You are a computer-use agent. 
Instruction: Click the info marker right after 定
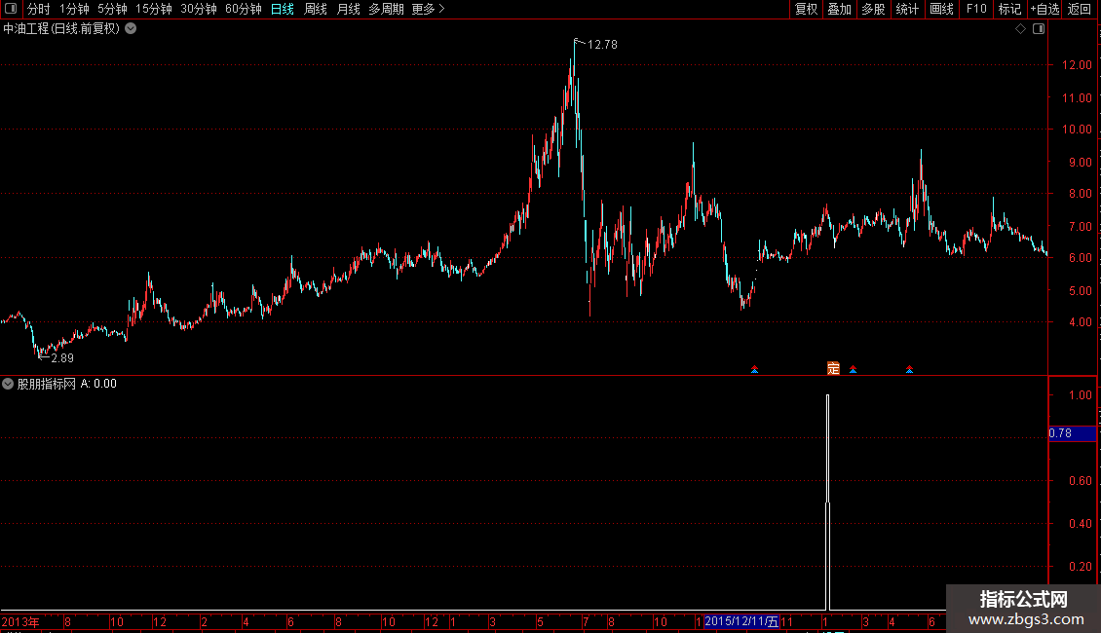(854, 369)
